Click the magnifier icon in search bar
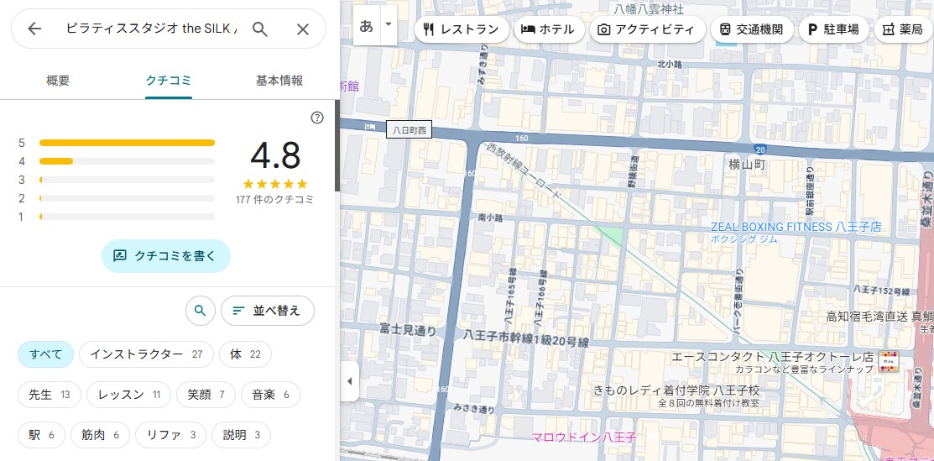Screen dimensions: 934x461 (260, 29)
